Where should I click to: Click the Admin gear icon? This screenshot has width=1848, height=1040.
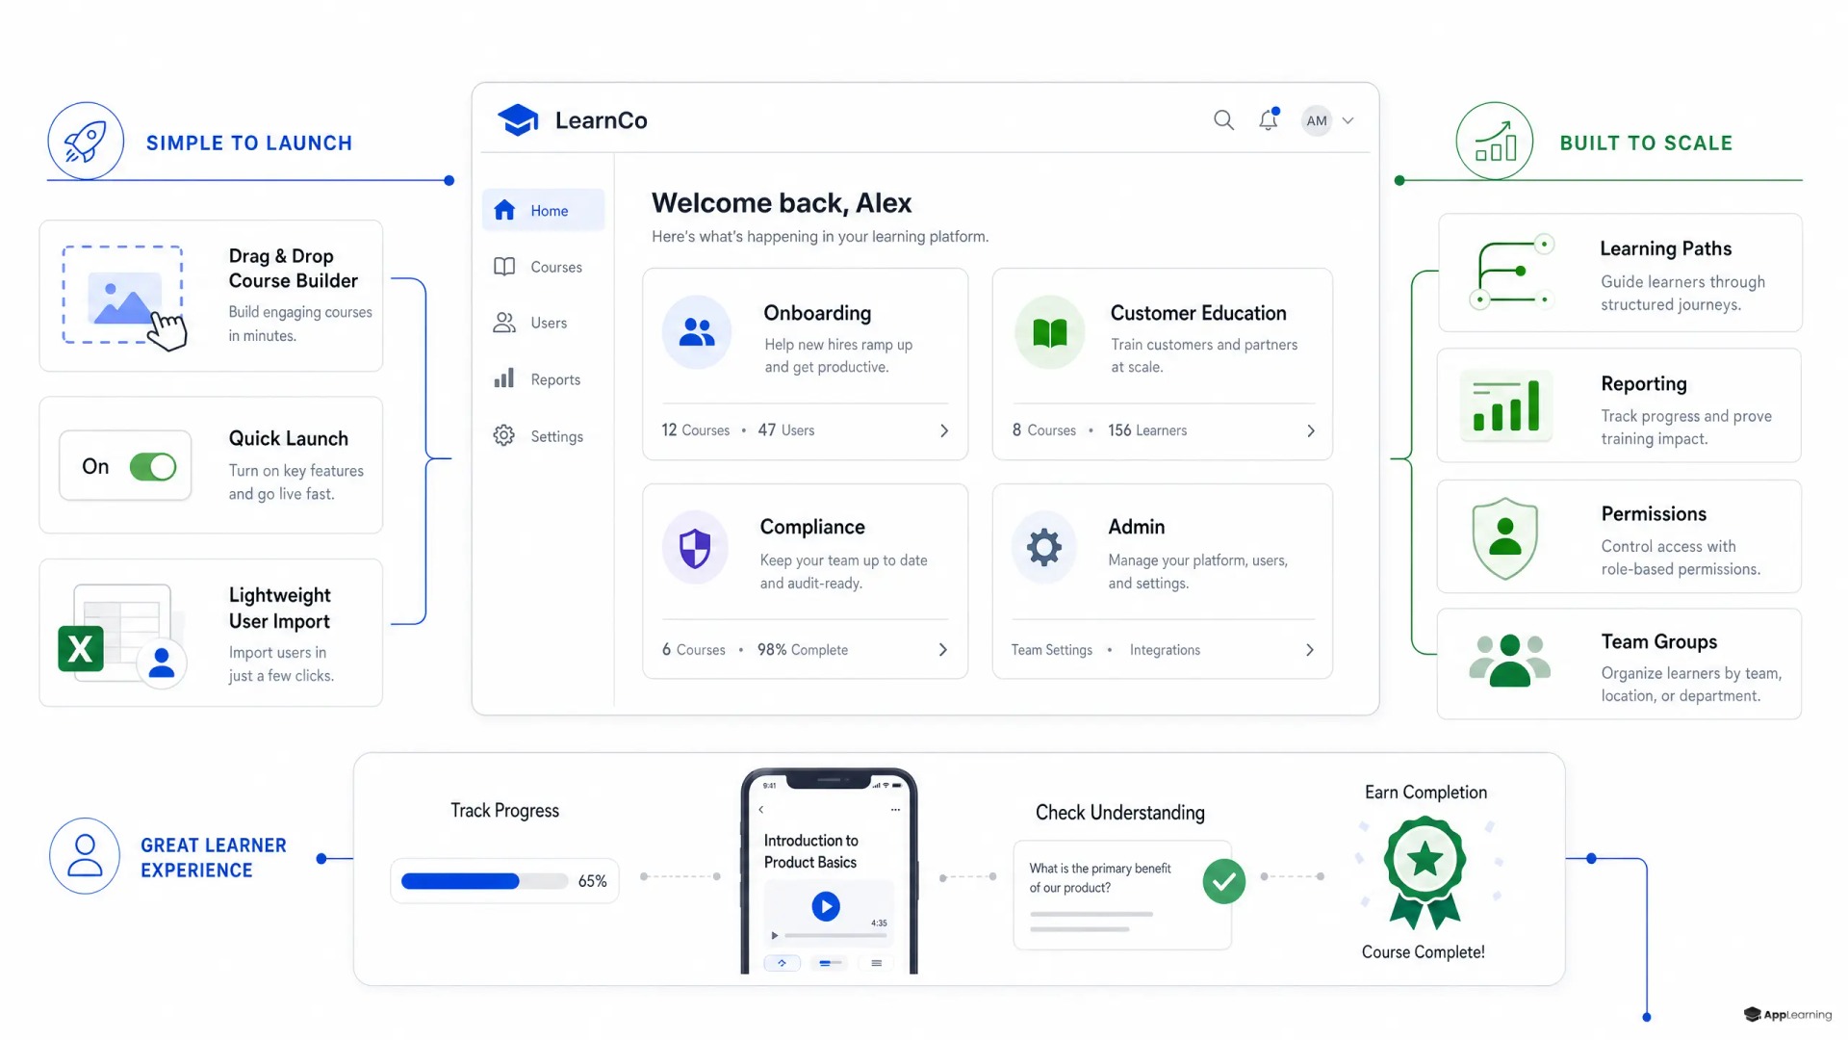click(x=1044, y=548)
